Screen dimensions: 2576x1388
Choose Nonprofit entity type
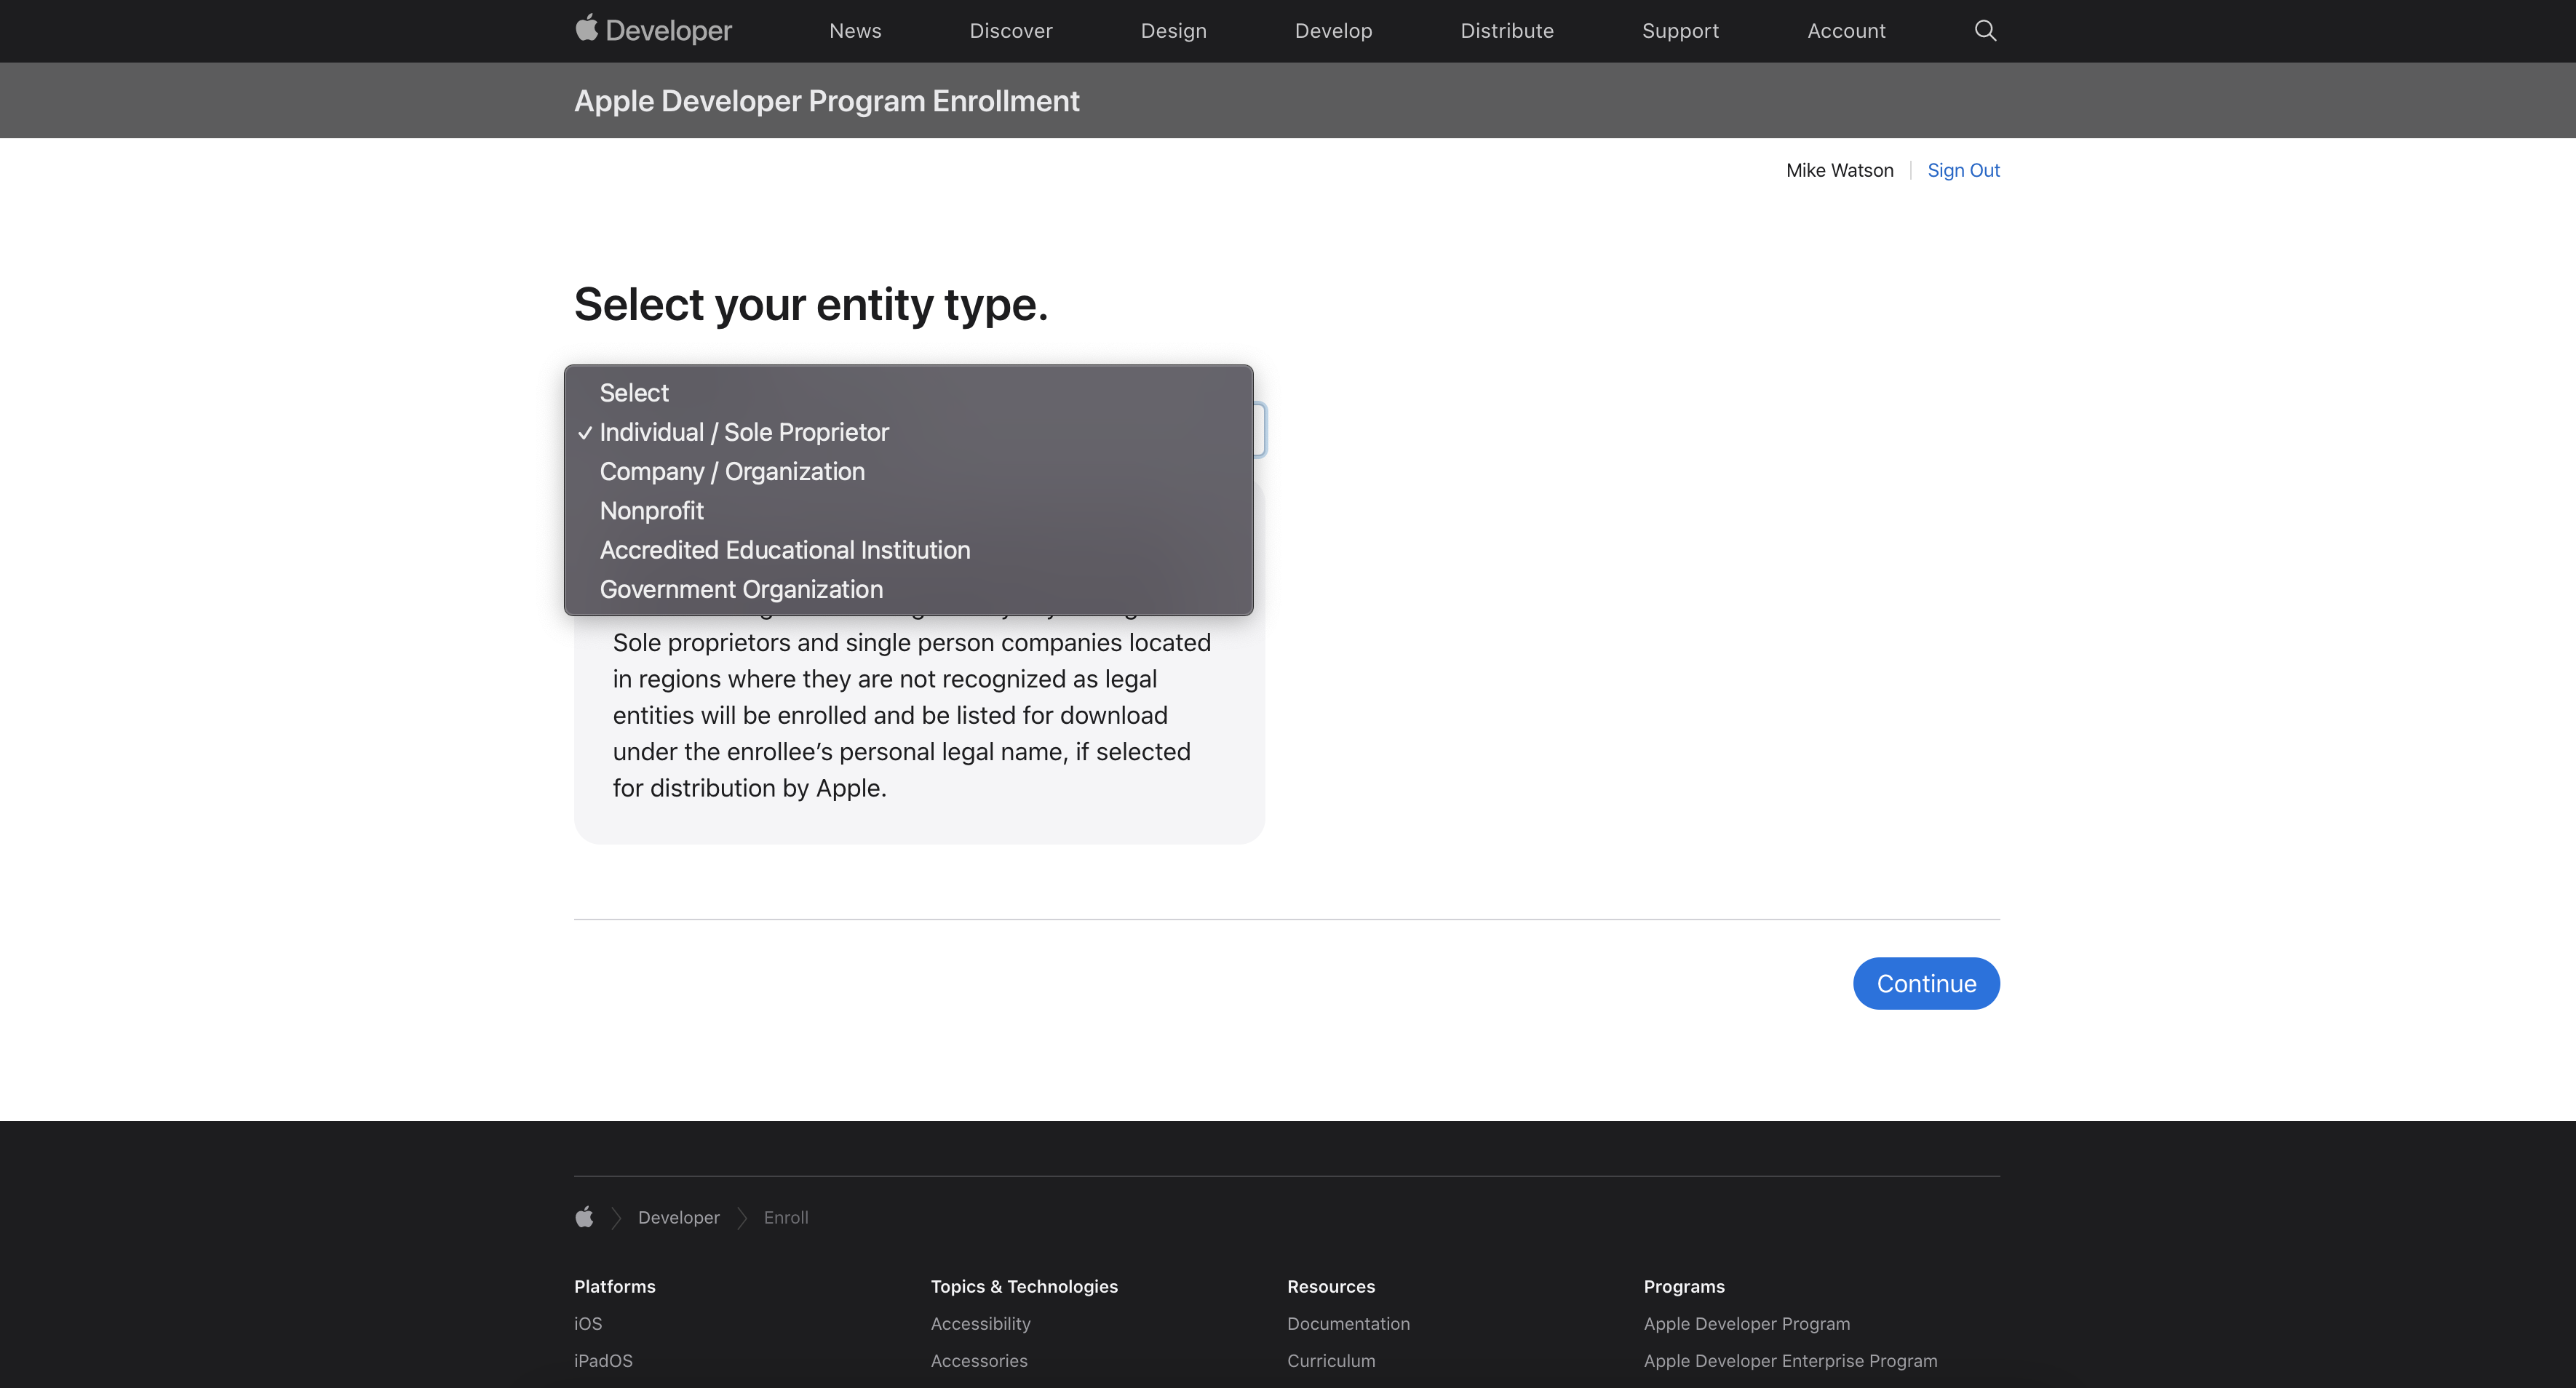coord(908,511)
